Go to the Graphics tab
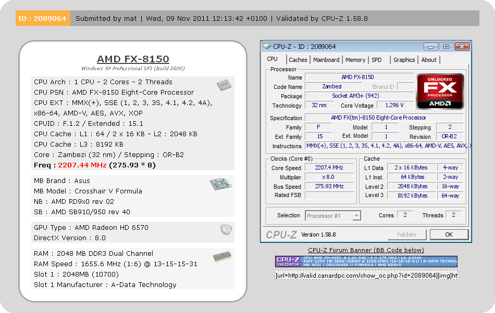Image resolution: width=495 pixels, height=313 pixels. tap(404, 60)
